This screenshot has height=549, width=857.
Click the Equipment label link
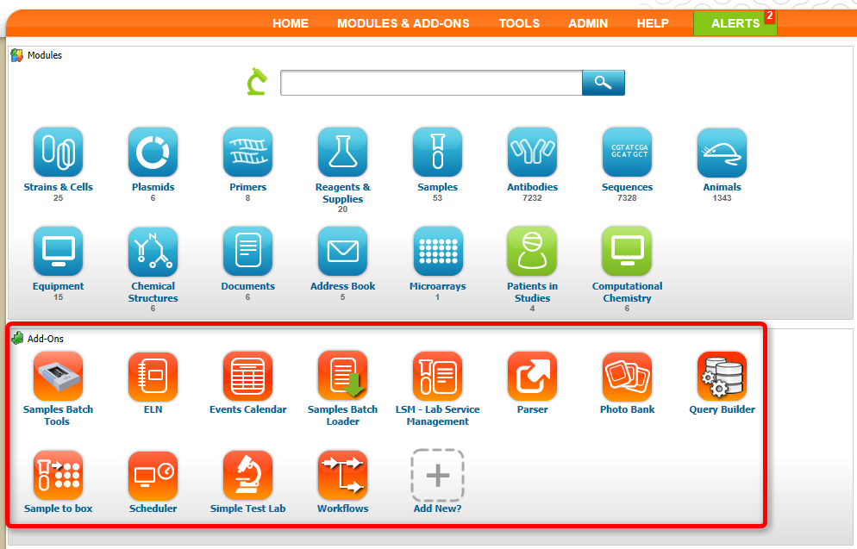pos(58,285)
